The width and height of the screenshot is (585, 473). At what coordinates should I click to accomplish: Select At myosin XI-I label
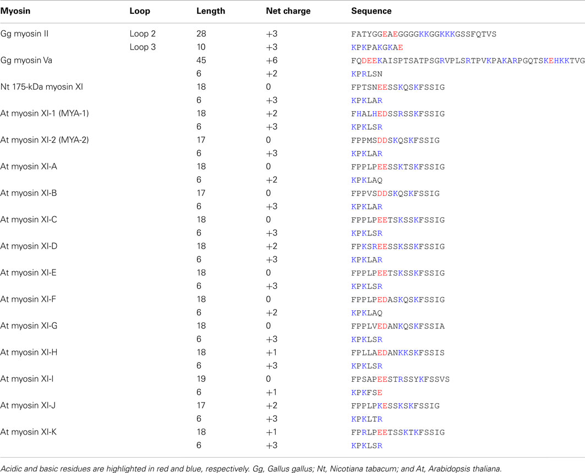[27, 379]
